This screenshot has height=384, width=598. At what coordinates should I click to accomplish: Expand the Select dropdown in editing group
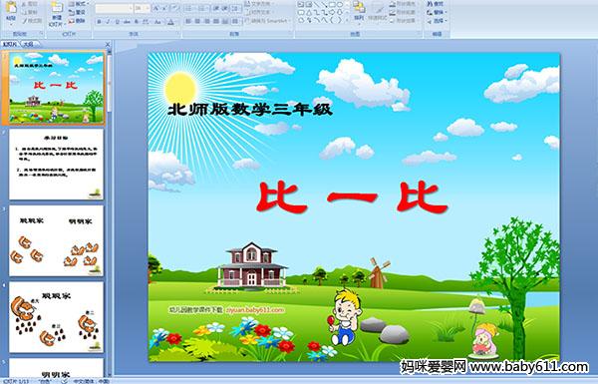(x=437, y=21)
